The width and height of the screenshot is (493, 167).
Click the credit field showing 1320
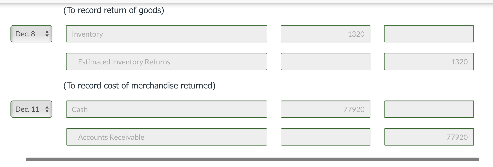(428, 62)
